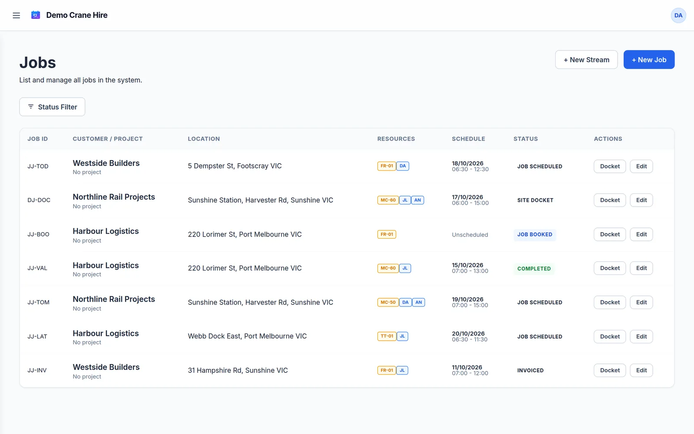Screen dimensions: 694x434
Task: Edit job DJ-DOC
Action: [x=642, y=200]
